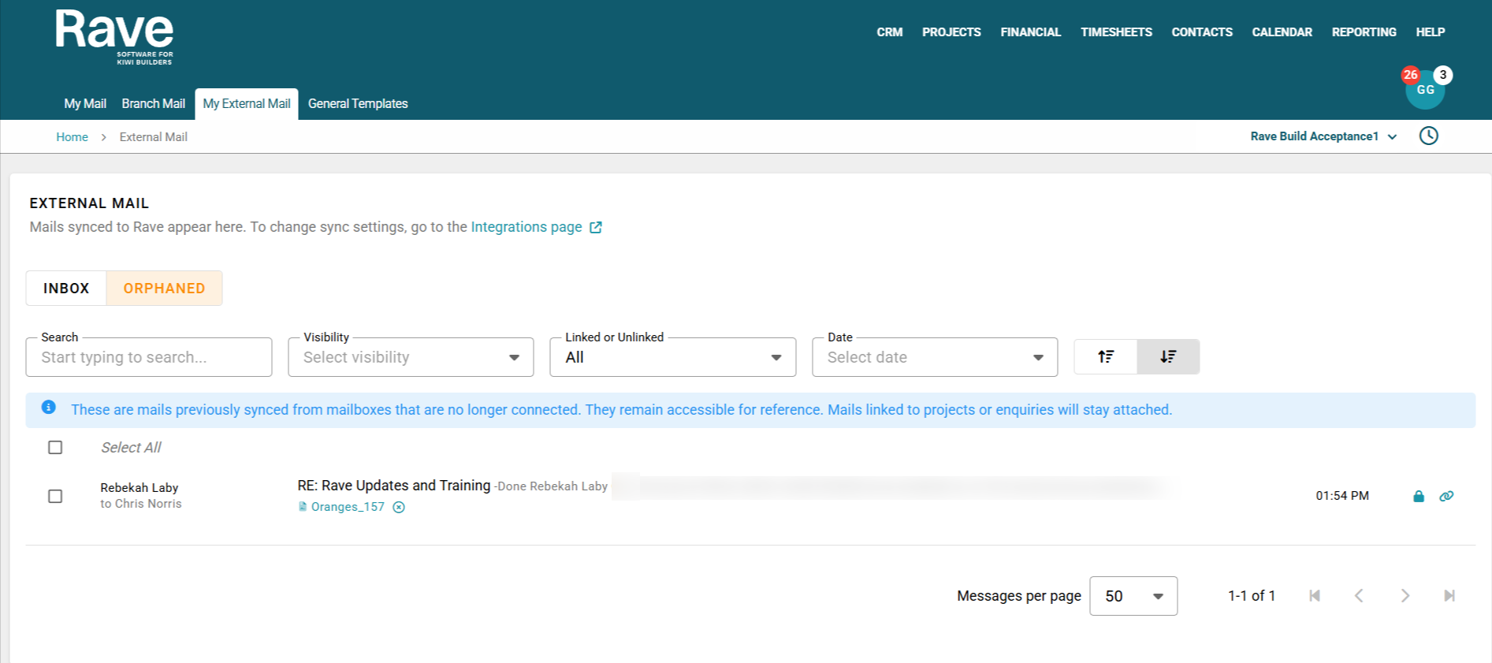This screenshot has width=1492, height=663.
Task: Switch to the General Templates tab
Action: click(358, 103)
